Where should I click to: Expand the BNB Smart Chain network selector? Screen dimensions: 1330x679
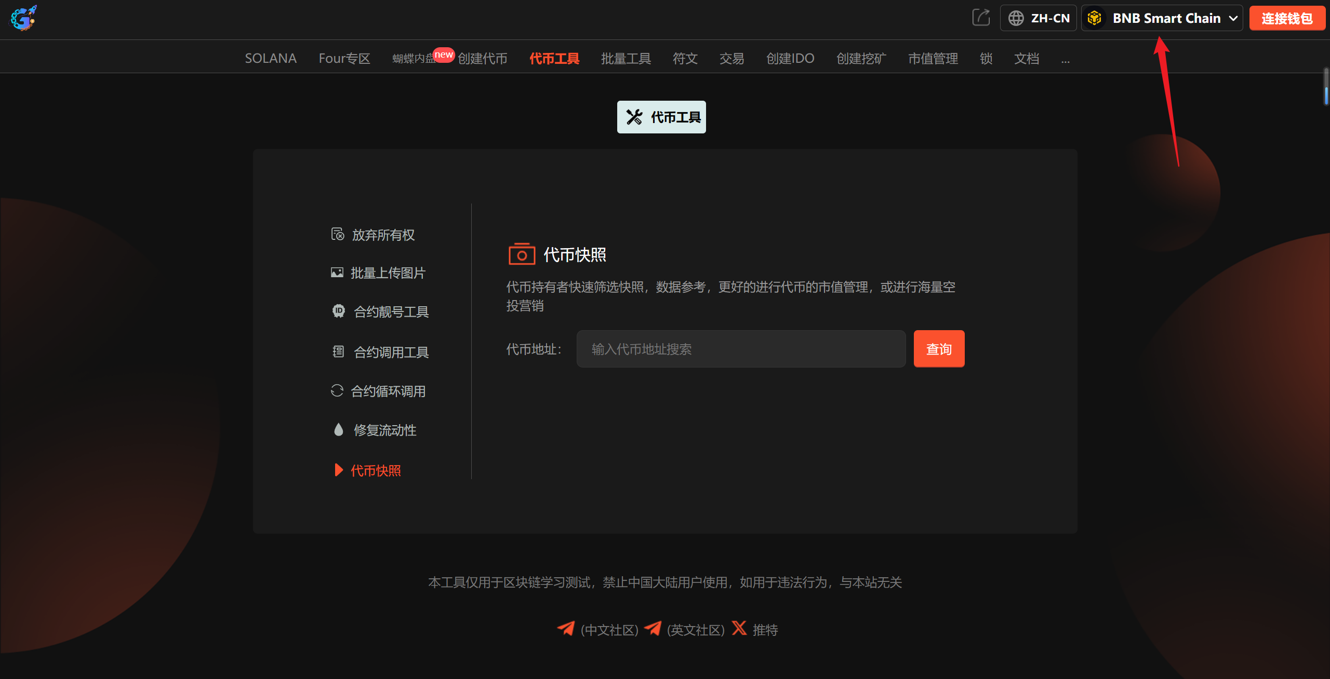pos(1167,18)
